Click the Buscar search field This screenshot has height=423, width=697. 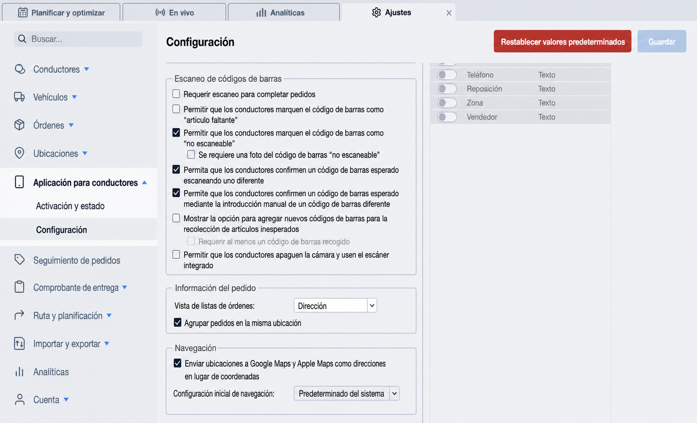(78, 39)
